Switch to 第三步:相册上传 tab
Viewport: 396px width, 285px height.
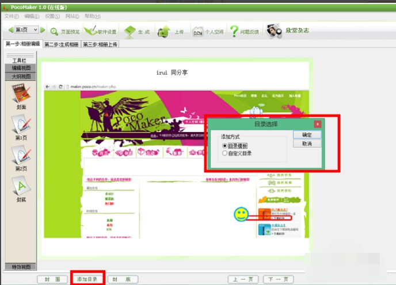point(100,44)
